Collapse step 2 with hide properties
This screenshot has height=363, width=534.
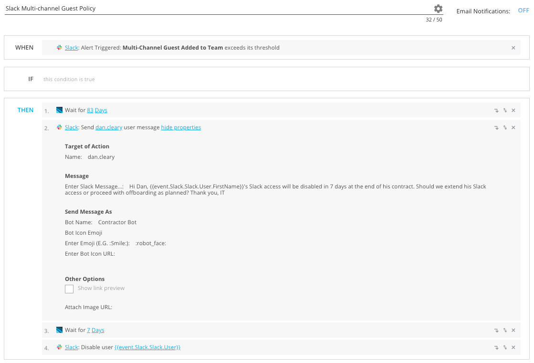[181, 127]
